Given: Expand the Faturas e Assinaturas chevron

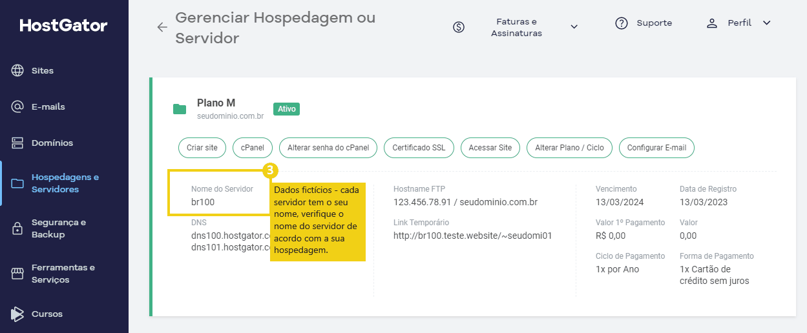Looking at the screenshot, I should (x=574, y=27).
